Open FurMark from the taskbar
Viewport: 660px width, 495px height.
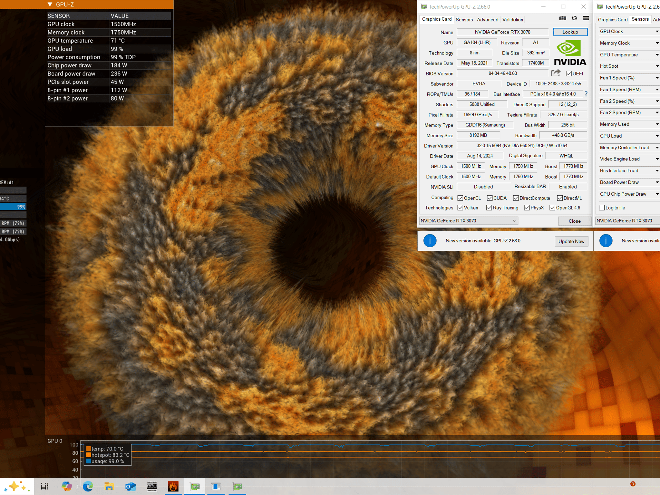tap(173, 486)
